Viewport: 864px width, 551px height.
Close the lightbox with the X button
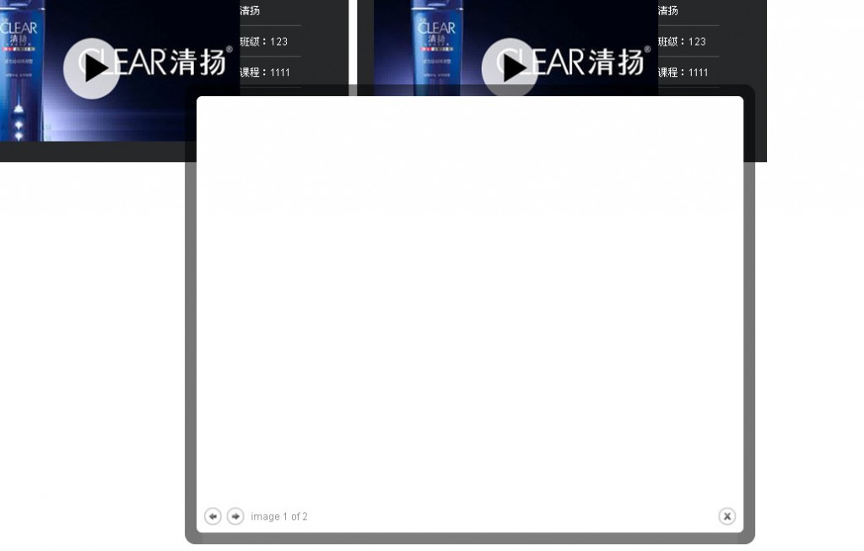726,516
